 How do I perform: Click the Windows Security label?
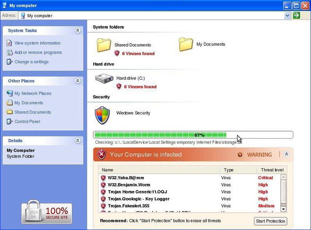133,113
